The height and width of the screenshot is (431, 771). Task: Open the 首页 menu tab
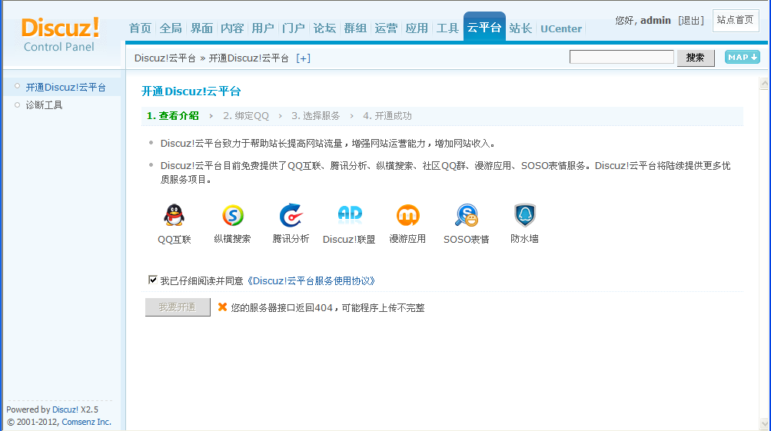coord(140,28)
